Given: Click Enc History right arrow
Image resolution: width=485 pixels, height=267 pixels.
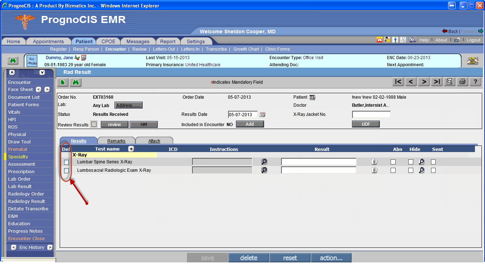Looking at the screenshot, I should (x=50, y=248).
